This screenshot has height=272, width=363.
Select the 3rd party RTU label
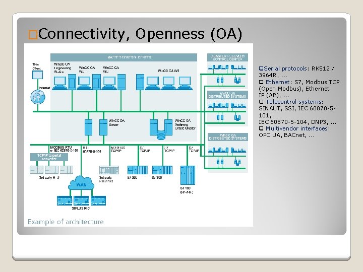(x=49, y=177)
